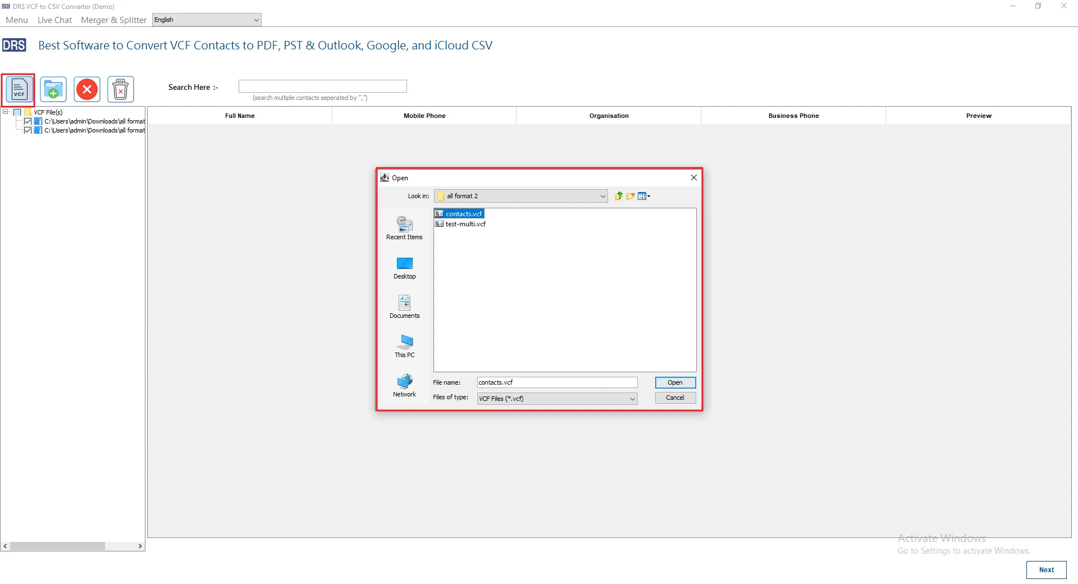1078x584 pixels.
Task: Go up one folder level in Open dialog
Action: click(x=618, y=196)
